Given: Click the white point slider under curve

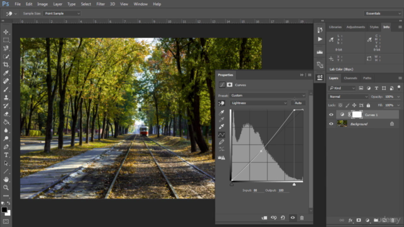Looking at the screenshot, I should (294, 184).
